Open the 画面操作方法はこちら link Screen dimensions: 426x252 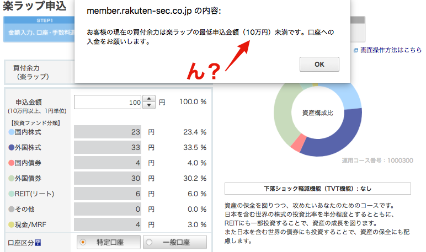(x=391, y=50)
